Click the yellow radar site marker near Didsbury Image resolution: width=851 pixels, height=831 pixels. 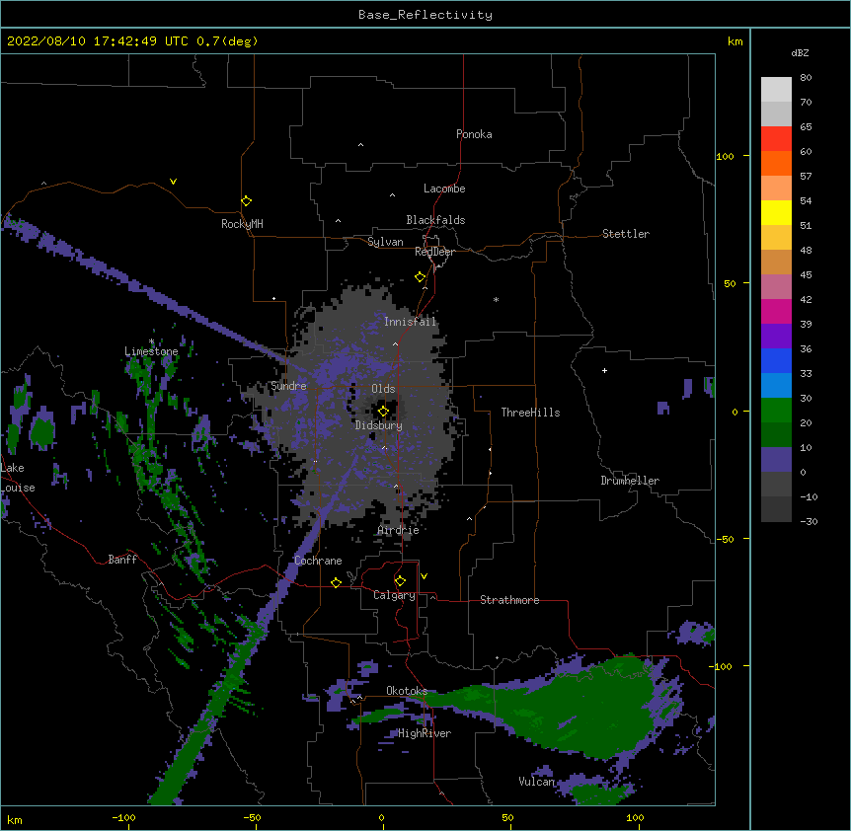[x=383, y=412]
